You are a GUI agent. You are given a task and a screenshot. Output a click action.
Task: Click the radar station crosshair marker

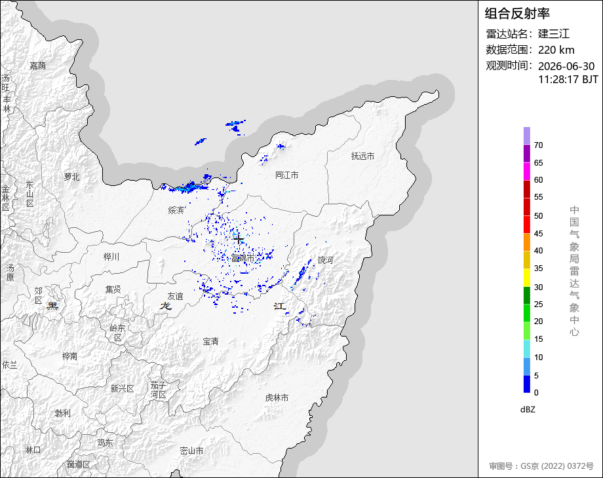tap(239, 240)
